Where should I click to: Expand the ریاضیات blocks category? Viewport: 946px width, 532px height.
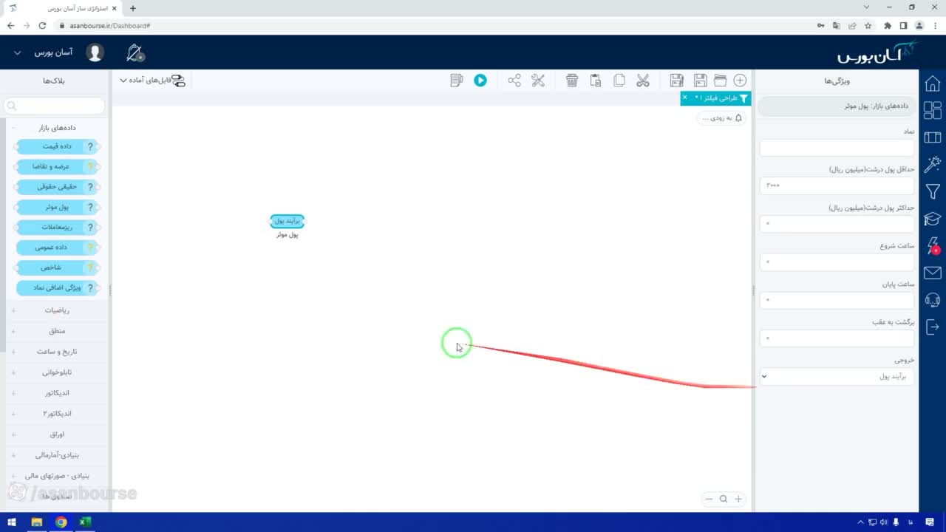tap(56, 310)
